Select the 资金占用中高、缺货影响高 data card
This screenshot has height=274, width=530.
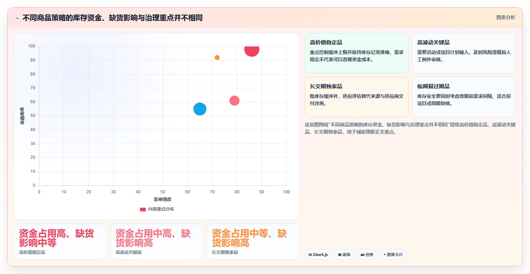pos(157,242)
